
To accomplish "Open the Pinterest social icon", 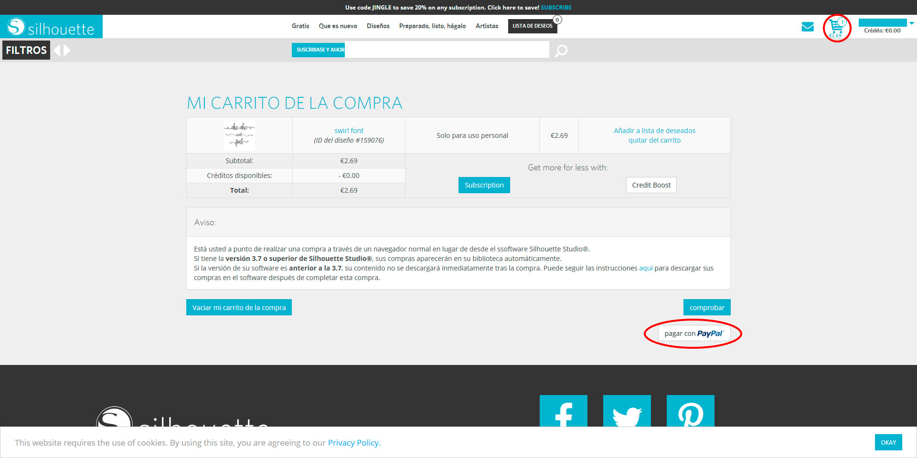I will 691,411.
